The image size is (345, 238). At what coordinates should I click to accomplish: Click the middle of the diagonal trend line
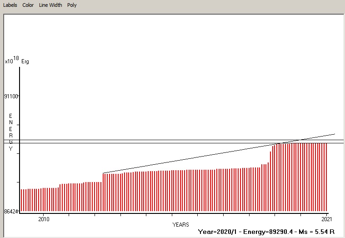218,154
